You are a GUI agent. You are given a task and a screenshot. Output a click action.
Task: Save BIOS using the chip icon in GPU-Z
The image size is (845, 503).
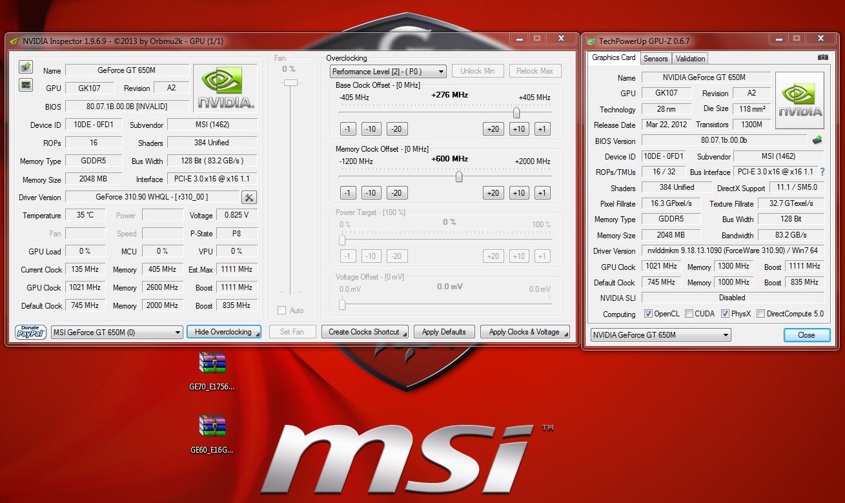coord(817,139)
